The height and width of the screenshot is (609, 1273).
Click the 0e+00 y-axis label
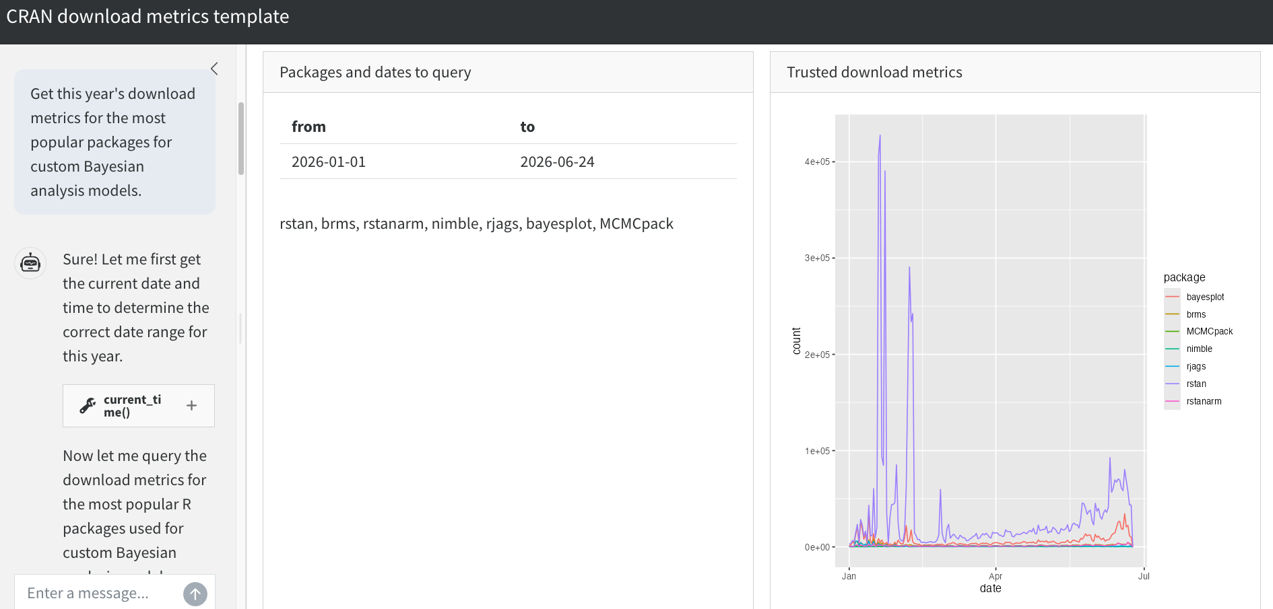tap(817, 547)
